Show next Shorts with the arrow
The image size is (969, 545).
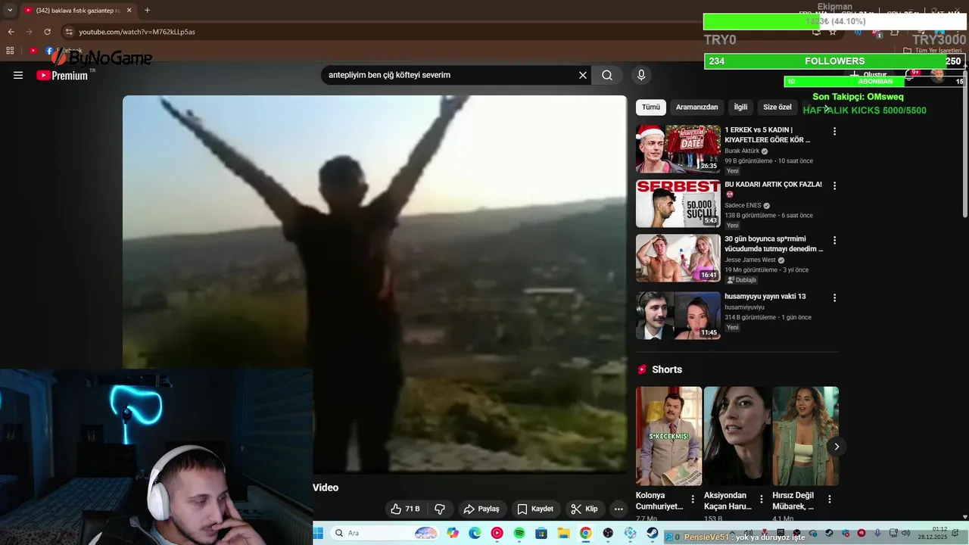point(837,447)
